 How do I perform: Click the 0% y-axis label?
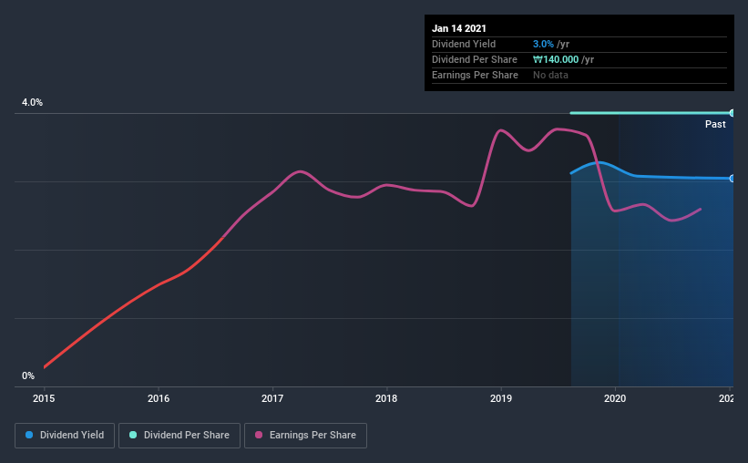point(28,376)
